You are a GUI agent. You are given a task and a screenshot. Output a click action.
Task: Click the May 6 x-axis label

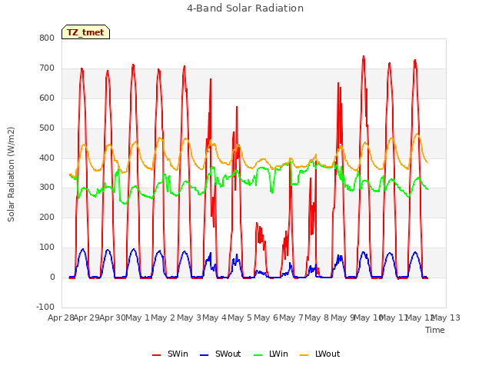266,317
